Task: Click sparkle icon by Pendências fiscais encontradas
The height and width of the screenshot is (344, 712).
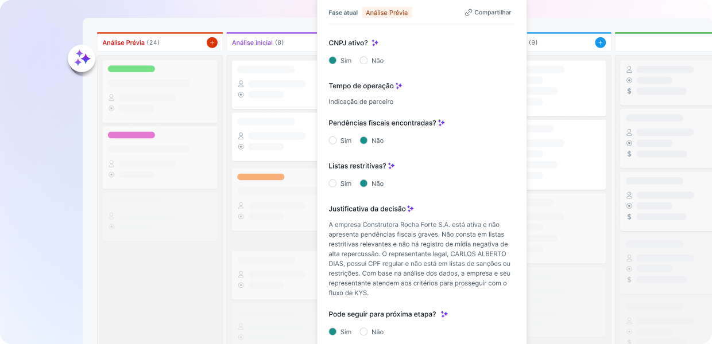Action: click(x=442, y=123)
